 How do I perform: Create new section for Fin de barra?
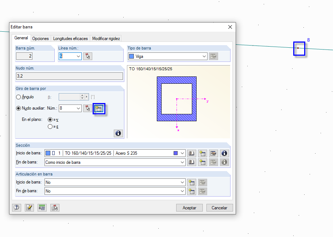pyautogui.click(x=202, y=162)
